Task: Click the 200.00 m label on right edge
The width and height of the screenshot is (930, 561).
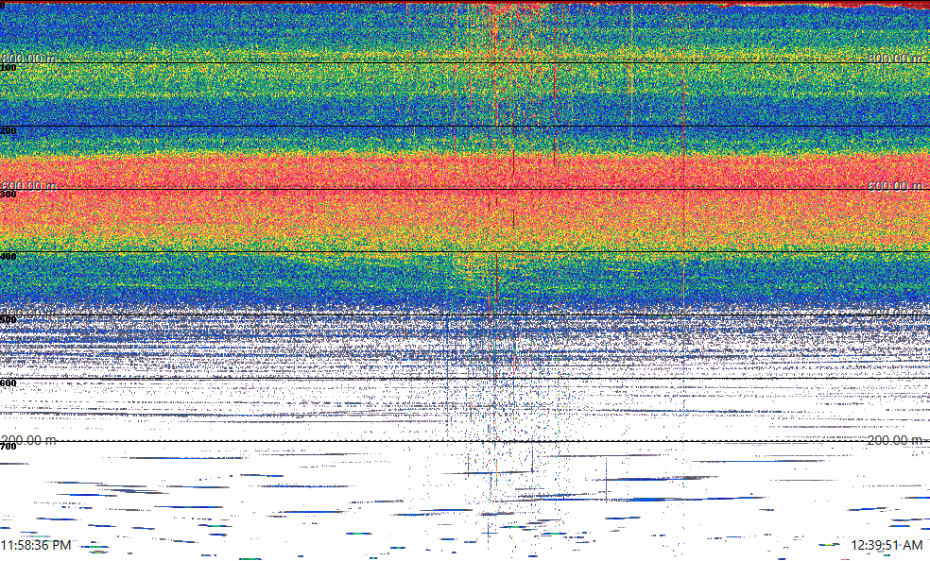Action: (x=896, y=440)
